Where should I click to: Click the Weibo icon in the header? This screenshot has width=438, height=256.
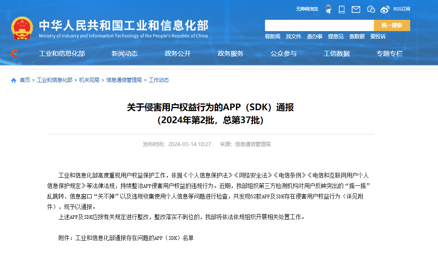(385, 9)
